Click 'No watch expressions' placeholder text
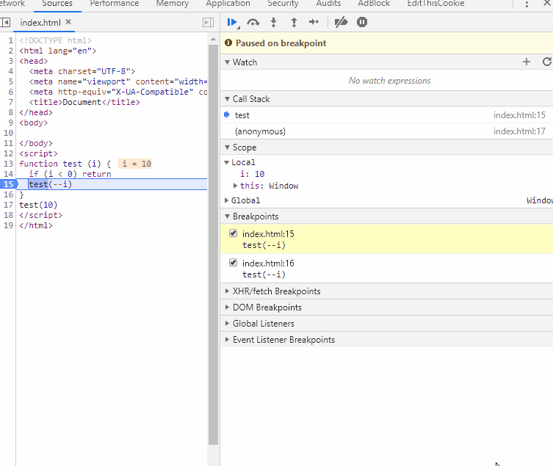The width and height of the screenshot is (553, 466). point(389,81)
